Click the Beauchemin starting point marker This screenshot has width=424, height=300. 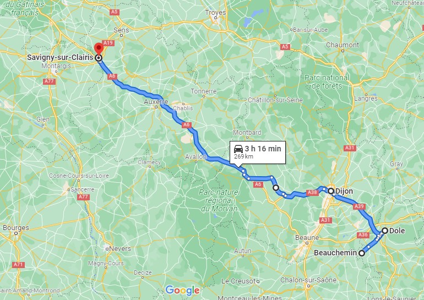(x=362, y=253)
